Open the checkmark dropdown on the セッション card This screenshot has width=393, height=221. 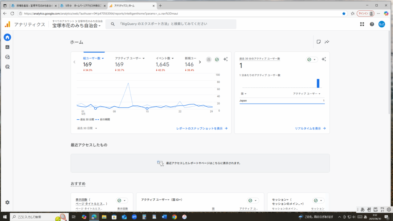318,200
